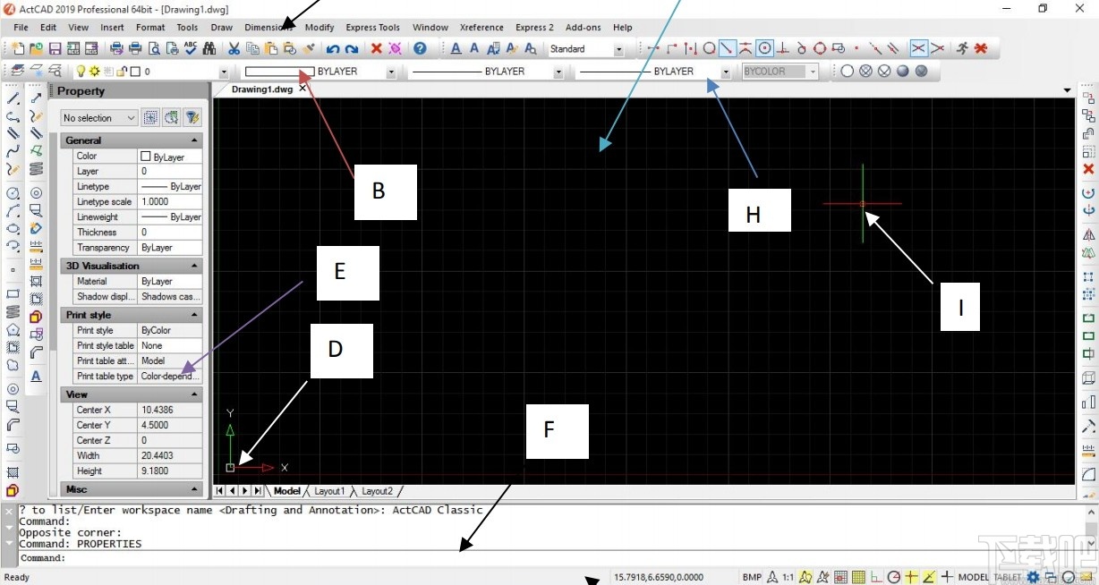Screen dimensions: 1099x585
Task: Open the drafting settings gear in the status bar
Action: (x=1034, y=577)
